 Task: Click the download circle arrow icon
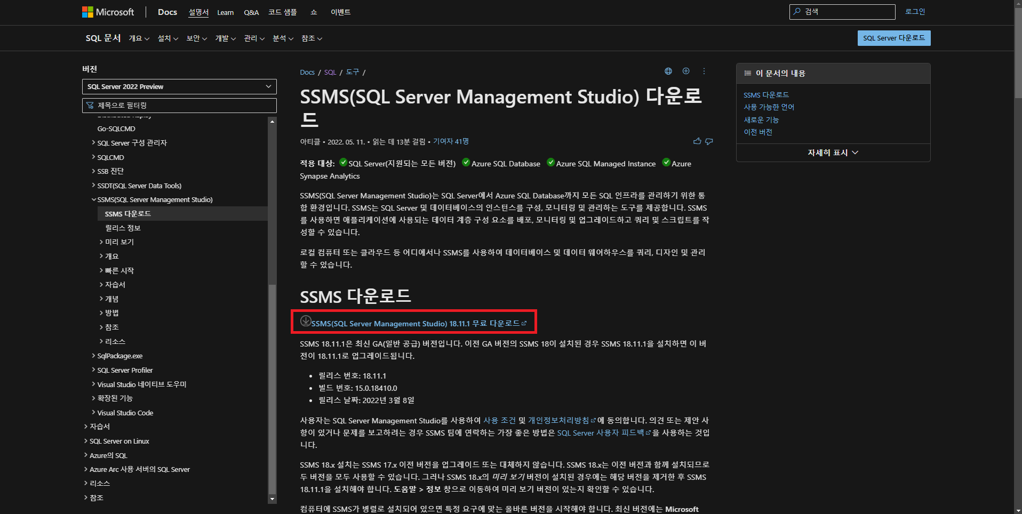[x=306, y=321]
